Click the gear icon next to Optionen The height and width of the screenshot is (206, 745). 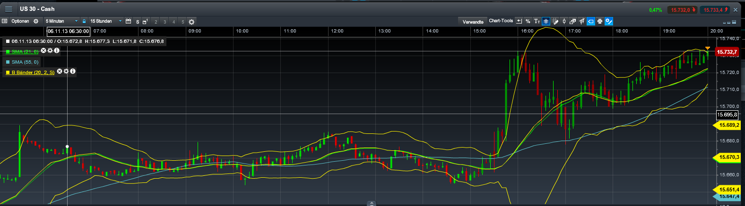tap(36, 21)
